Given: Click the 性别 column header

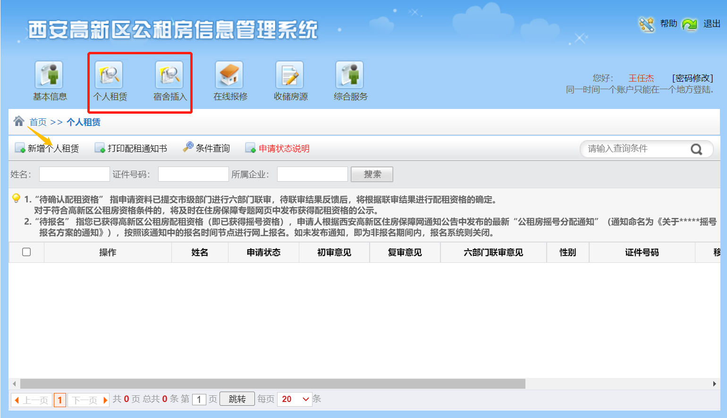Looking at the screenshot, I should pos(568,252).
